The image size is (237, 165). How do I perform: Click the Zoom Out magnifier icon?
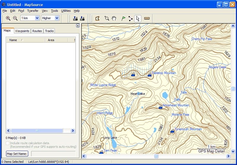coord(15,18)
